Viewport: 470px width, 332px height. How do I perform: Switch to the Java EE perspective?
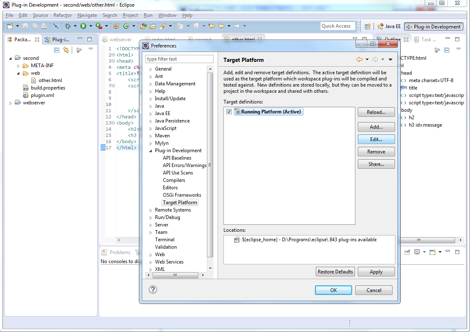click(x=389, y=26)
